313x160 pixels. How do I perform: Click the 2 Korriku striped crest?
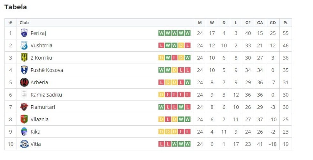click(24, 58)
